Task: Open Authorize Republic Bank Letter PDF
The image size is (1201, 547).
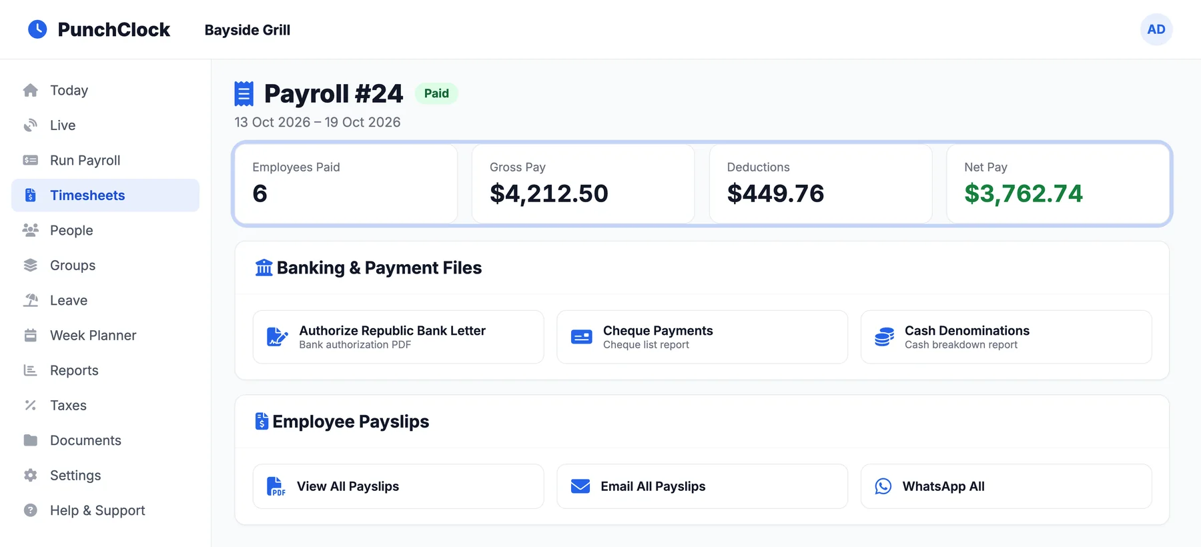Action: [398, 337]
